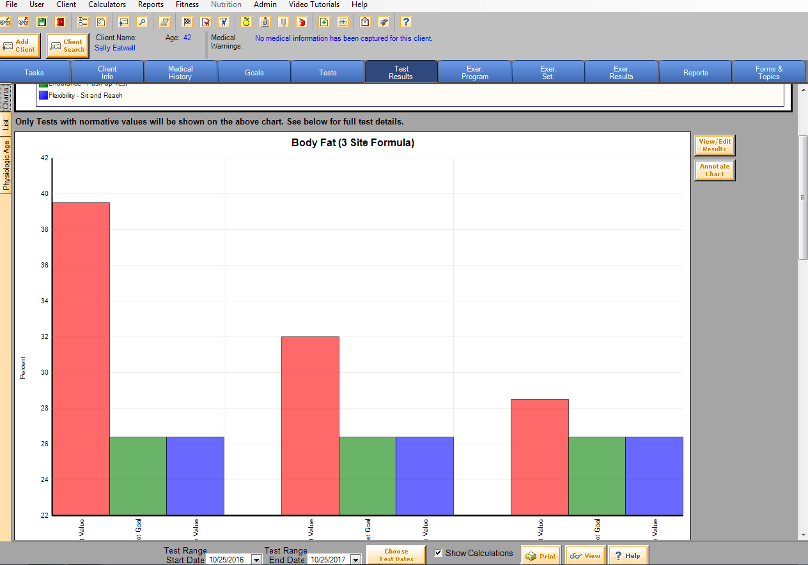Click the Add Client button
This screenshot has height=565, width=808.
click(20, 45)
